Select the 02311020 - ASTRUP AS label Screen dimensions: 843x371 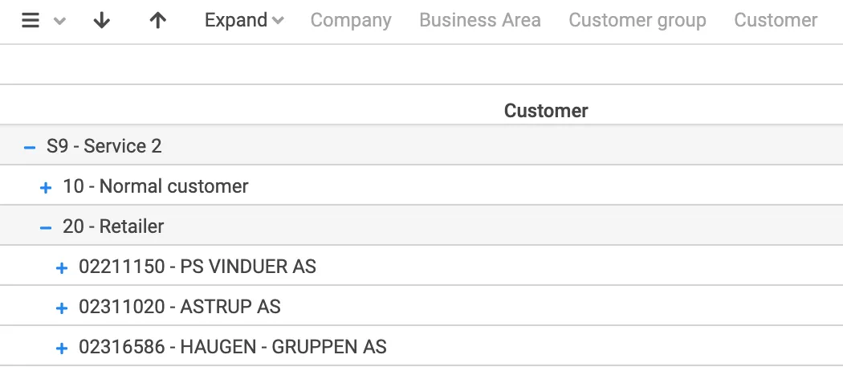coord(180,307)
